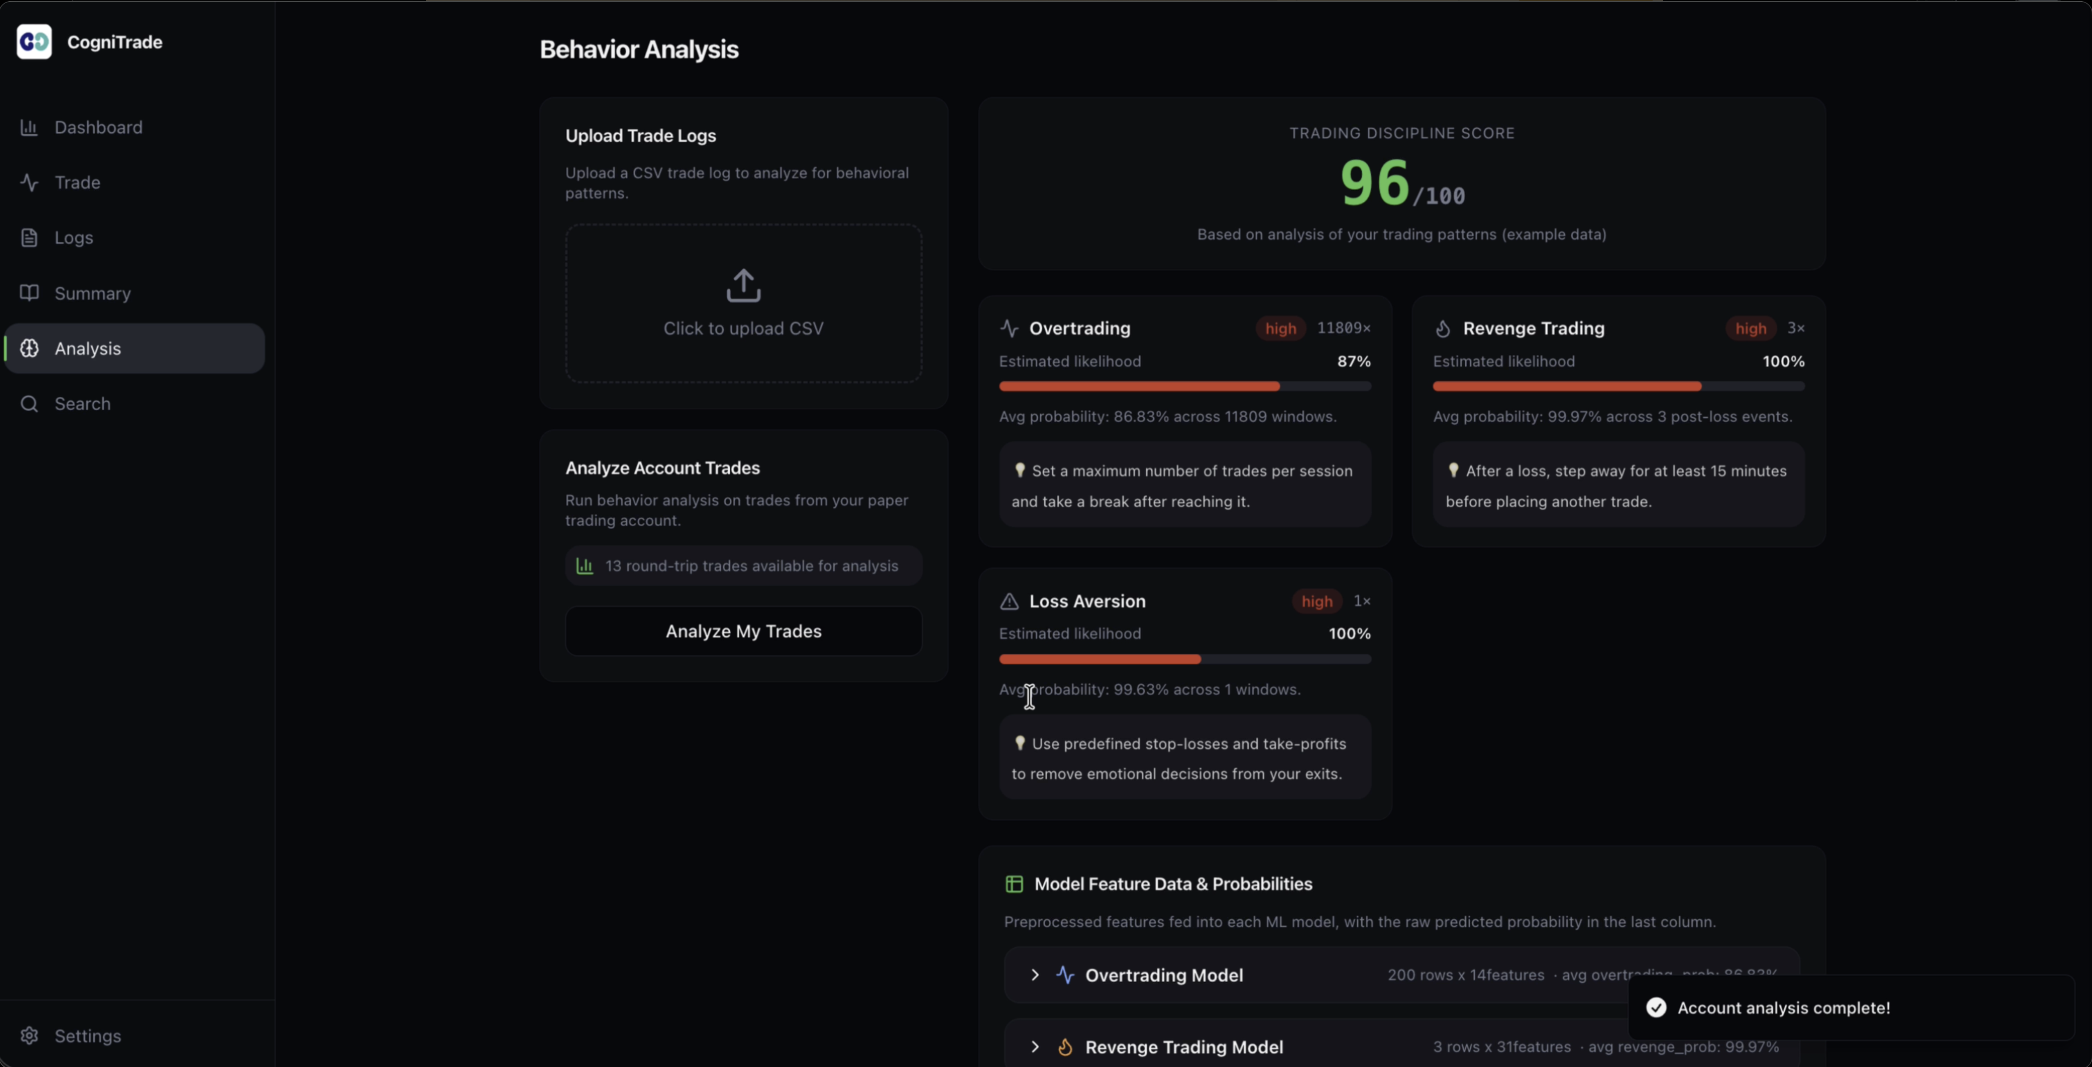The height and width of the screenshot is (1067, 2092).
Task: Click the Trade activity icon in sidebar
Action: 29,183
